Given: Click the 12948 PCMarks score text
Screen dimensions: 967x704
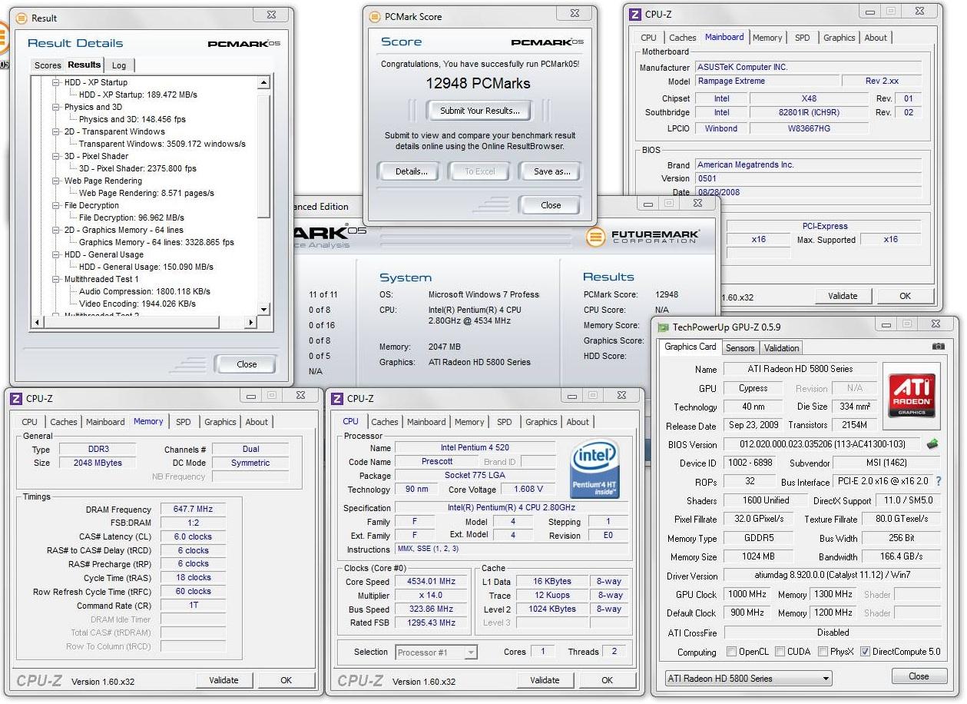Looking at the screenshot, I should click(479, 84).
